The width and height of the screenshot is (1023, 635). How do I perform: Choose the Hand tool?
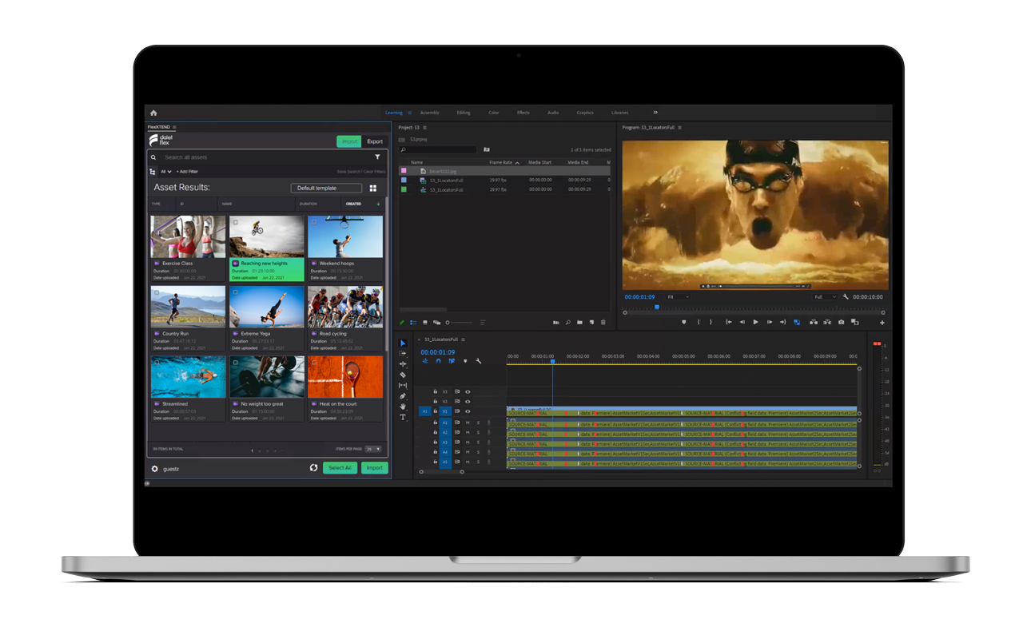(403, 407)
